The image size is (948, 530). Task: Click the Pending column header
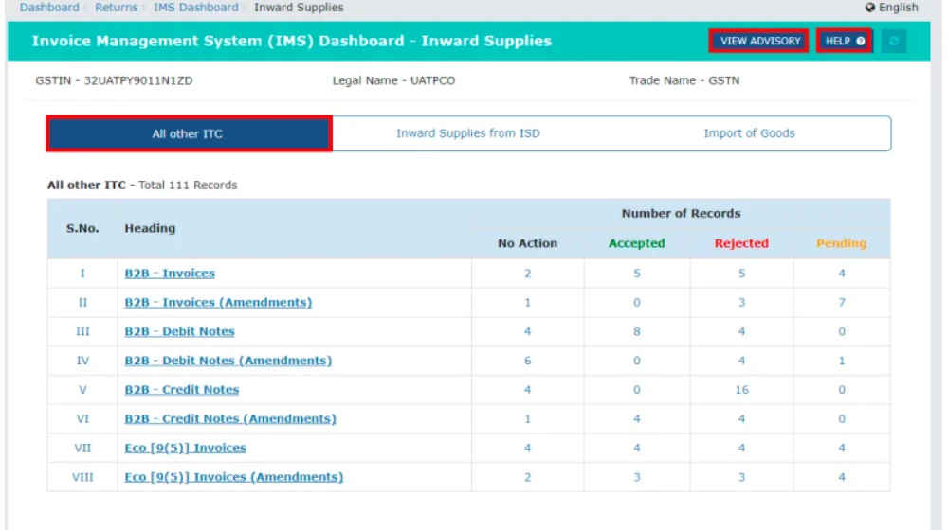pyautogui.click(x=841, y=243)
